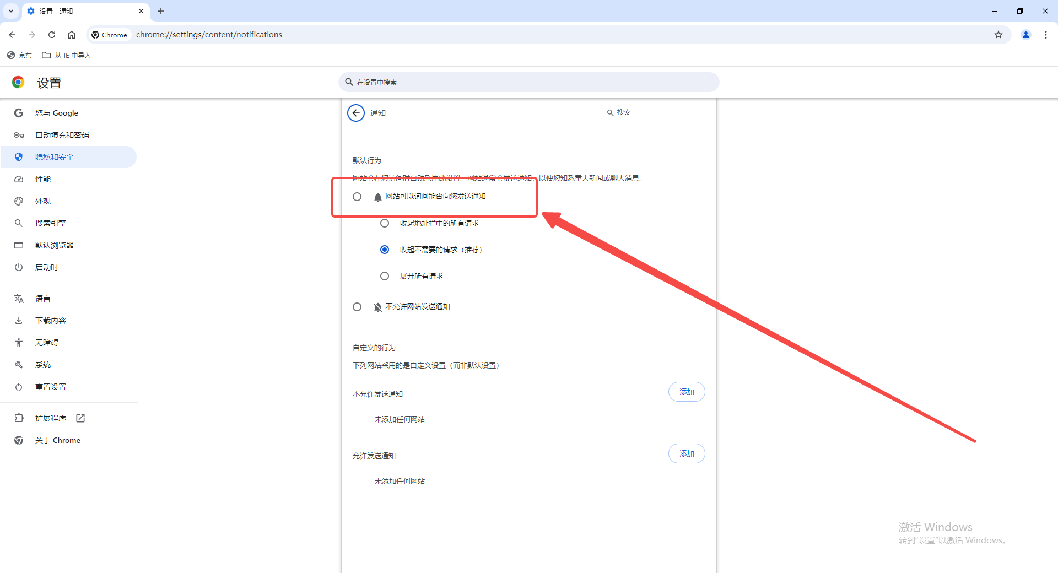
Task: Reload the page with refresh icon
Action: coord(52,35)
